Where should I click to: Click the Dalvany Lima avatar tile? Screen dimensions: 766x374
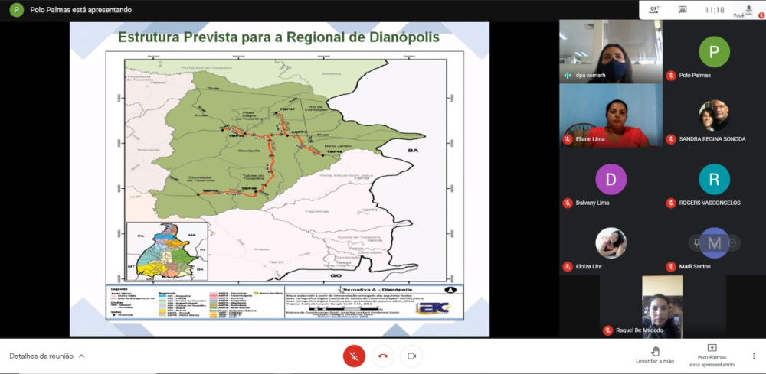[x=611, y=180]
